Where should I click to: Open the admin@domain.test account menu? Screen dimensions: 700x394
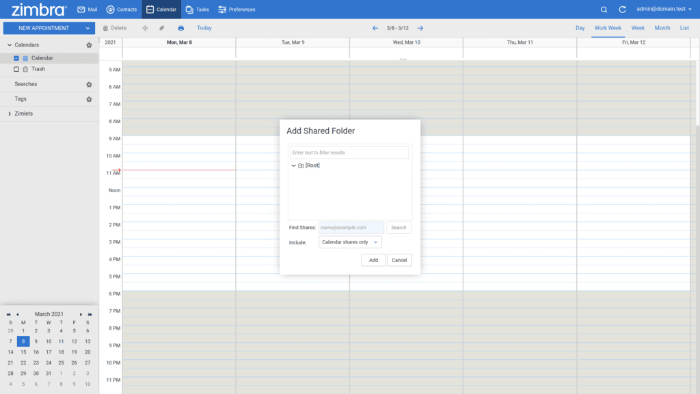click(x=664, y=9)
